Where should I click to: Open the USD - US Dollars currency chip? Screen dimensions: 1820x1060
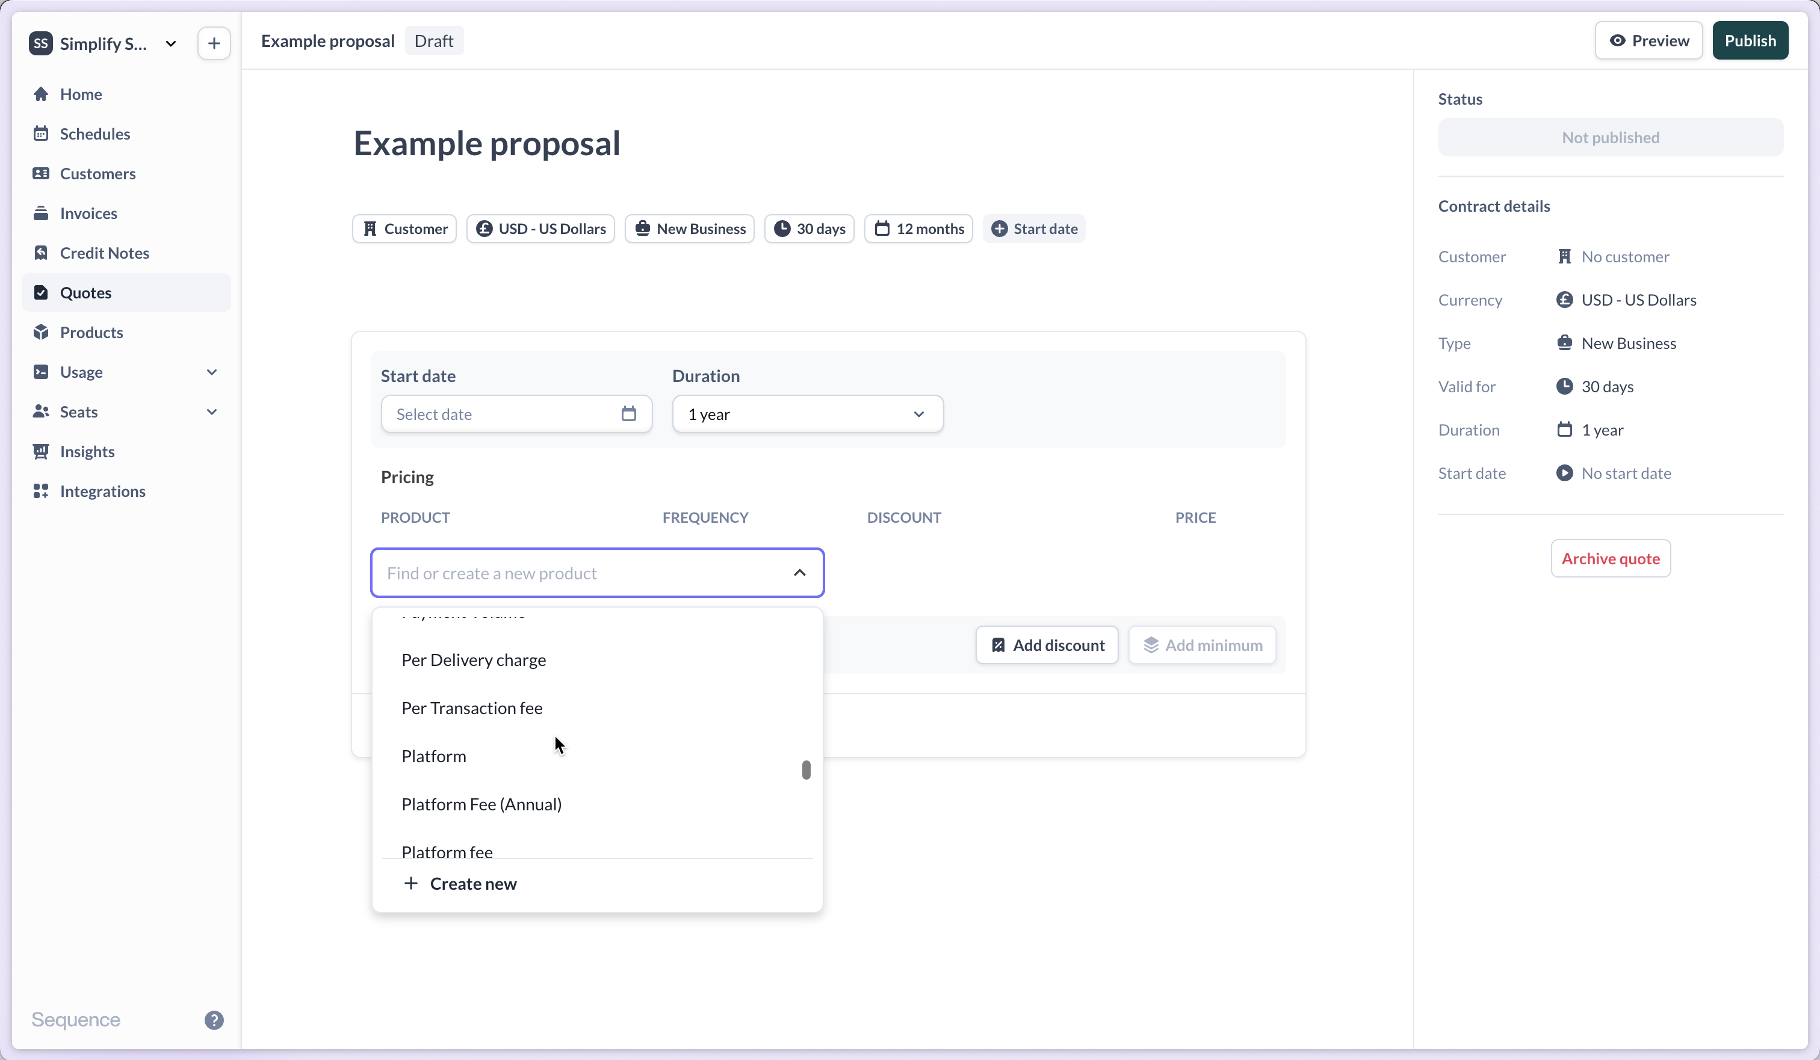pyautogui.click(x=541, y=229)
